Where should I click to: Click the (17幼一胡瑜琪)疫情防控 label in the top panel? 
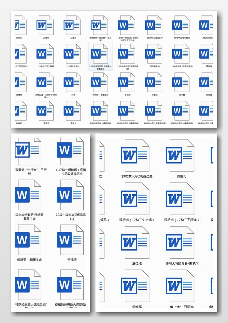[128, 39]
